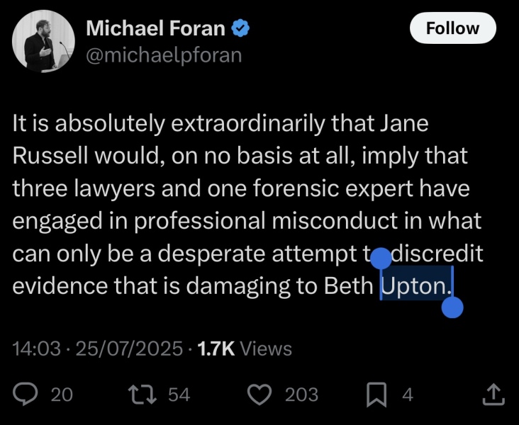This screenshot has height=425, width=519.
Task: Tap the selection start handle before 'Upton'
Action: (x=381, y=259)
